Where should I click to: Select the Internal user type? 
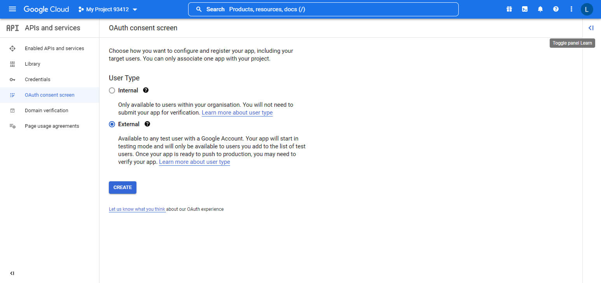pyautogui.click(x=112, y=90)
